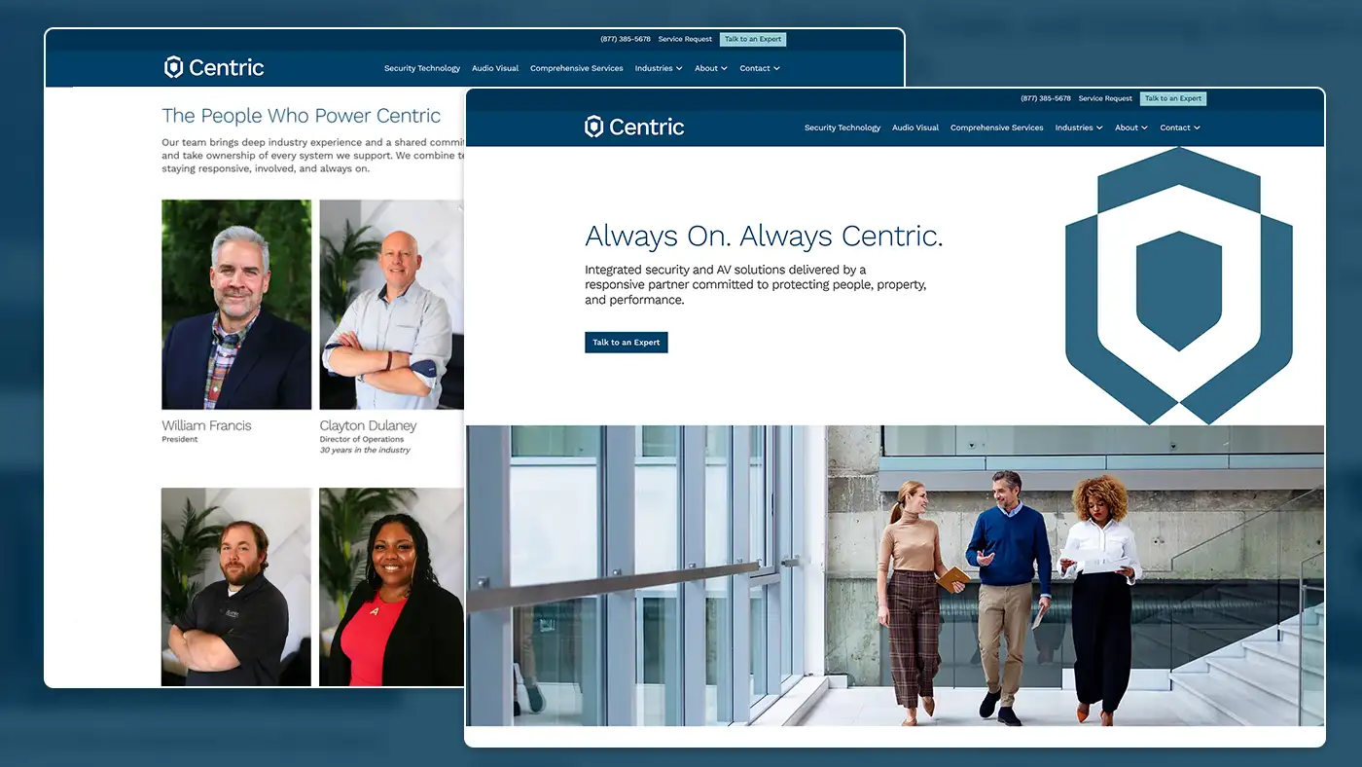The height and width of the screenshot is (767, 1362).
Task: Go to Comprehensive Services in front window
Action: coord(997,128)
